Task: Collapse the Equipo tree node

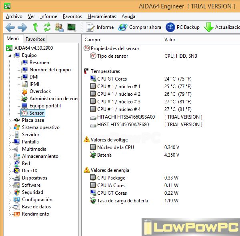Action: pyautogui.click(x=10, y=55)
